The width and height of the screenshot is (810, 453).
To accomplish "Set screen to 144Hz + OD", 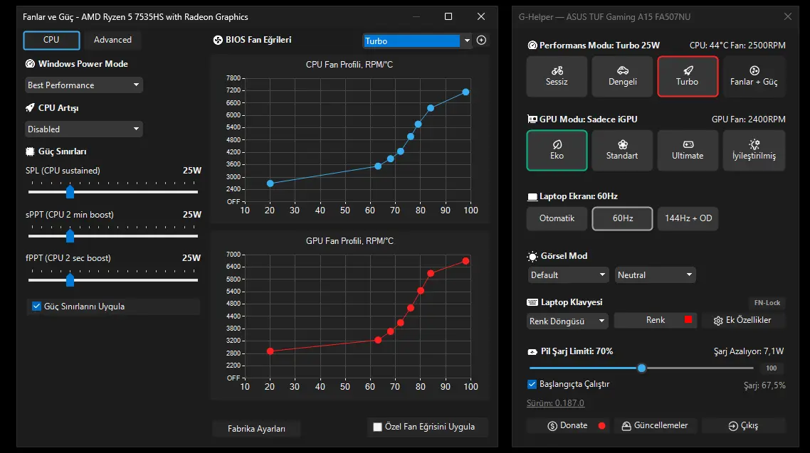I will click(688, 218).
